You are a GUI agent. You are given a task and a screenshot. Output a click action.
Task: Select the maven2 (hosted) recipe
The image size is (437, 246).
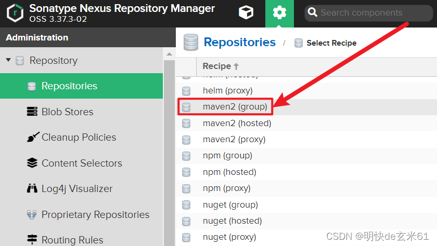click(x=306, y=123)
